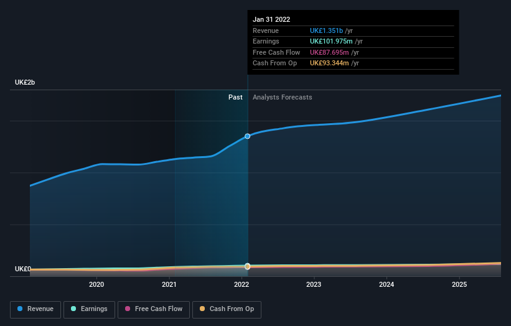Click the UK£2b y-axis label
511x326 pixels.
point(25,82)
